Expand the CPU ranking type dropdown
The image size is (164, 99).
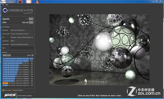[x=7, y=55]
